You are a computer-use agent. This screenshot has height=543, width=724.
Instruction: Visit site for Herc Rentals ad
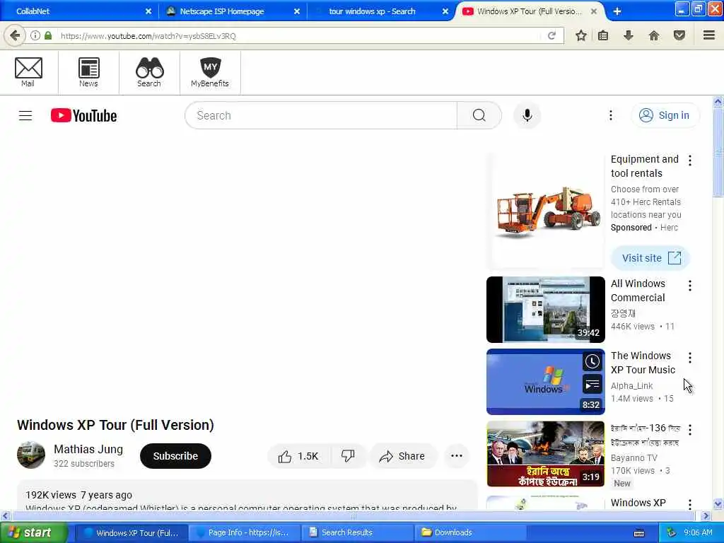coord(650,258)
